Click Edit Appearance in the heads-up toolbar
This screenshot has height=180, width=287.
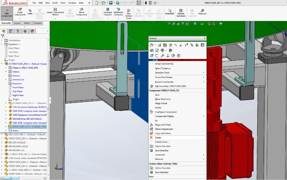[x=209, y=24]
